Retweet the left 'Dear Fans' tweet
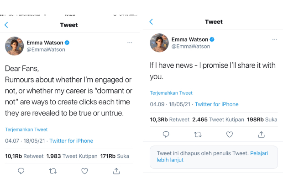The width and height of the screenshot is (283, 189). coord(53,171)
